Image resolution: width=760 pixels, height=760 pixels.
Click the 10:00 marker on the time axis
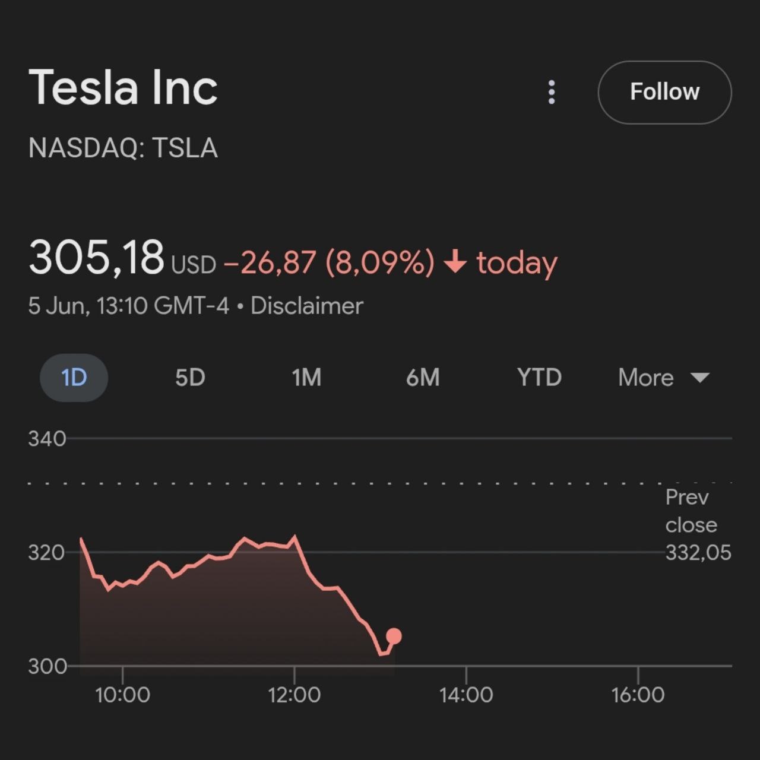point(122,694)
